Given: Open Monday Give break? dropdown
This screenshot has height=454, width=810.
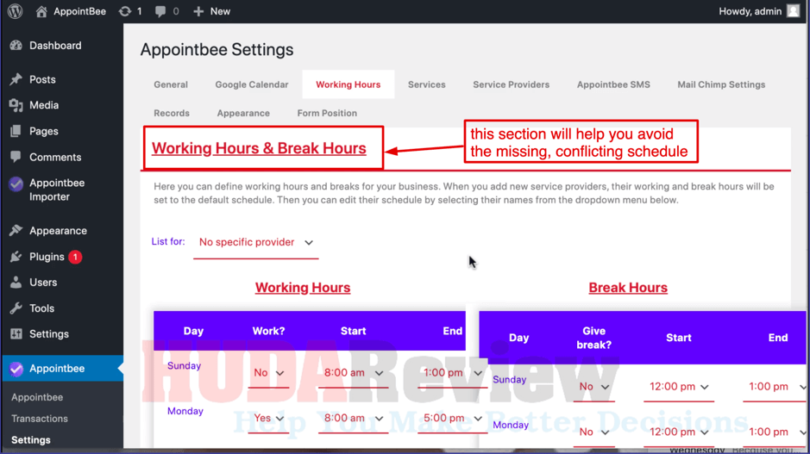Looking at the screenshot, I should (x=593, y=432).
